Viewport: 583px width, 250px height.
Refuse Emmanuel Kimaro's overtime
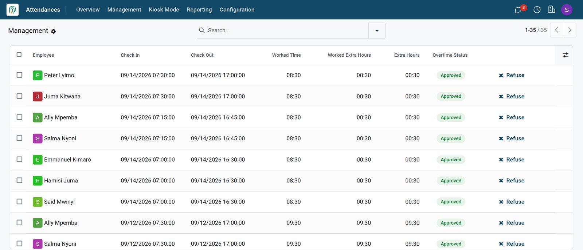coord(512,160)
